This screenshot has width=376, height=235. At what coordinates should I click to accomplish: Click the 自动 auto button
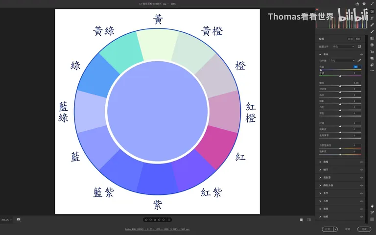351,39
